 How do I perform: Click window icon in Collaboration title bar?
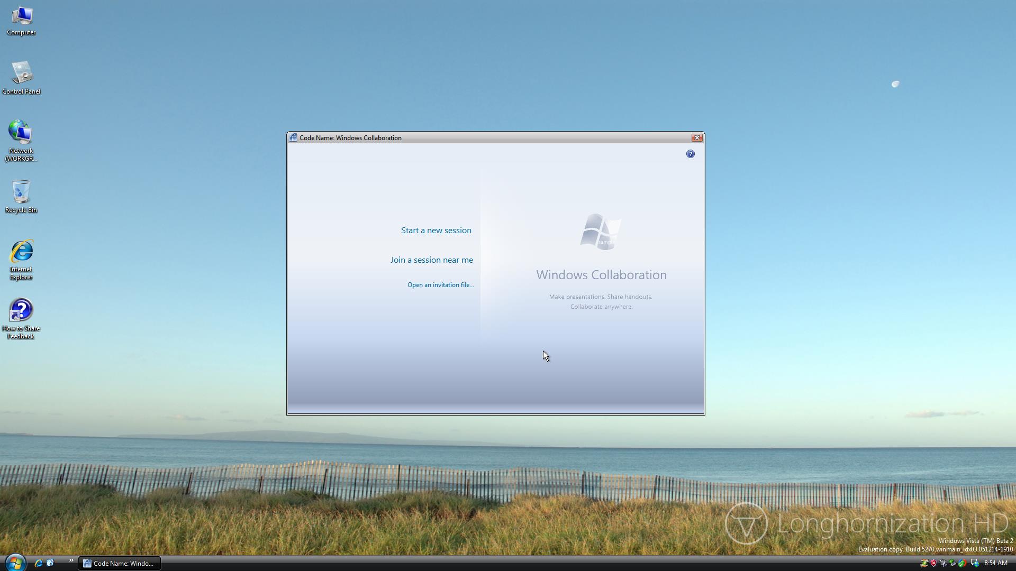(x=293, y=137)
